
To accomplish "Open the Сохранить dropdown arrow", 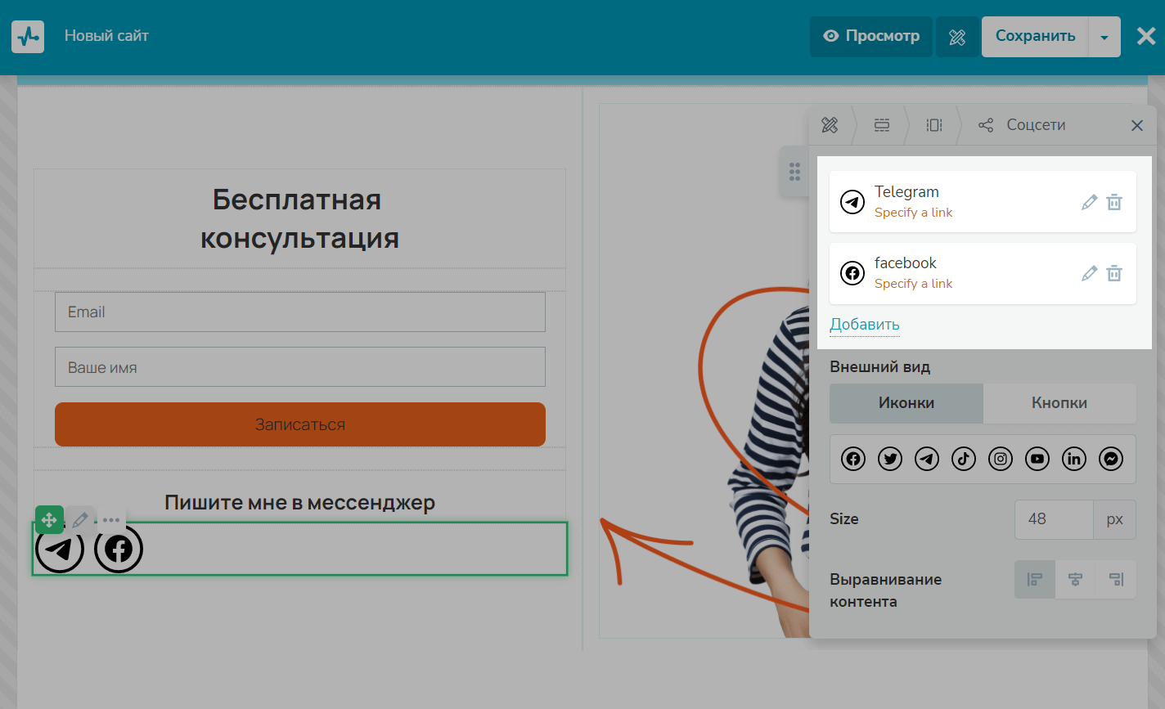I will (1104, 37).
